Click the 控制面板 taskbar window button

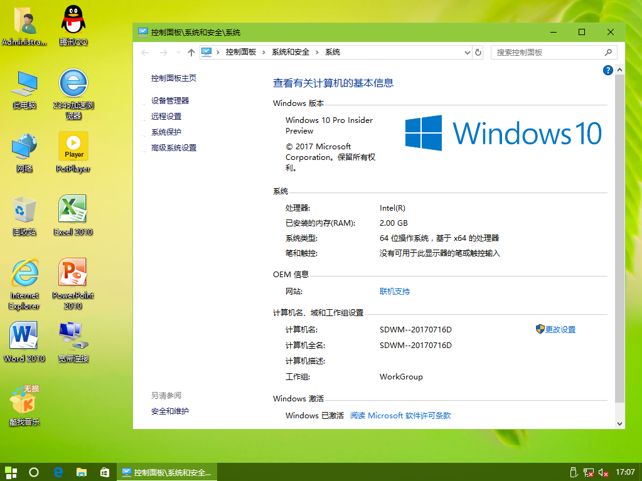pyautogui.click(x=167, y=472)
